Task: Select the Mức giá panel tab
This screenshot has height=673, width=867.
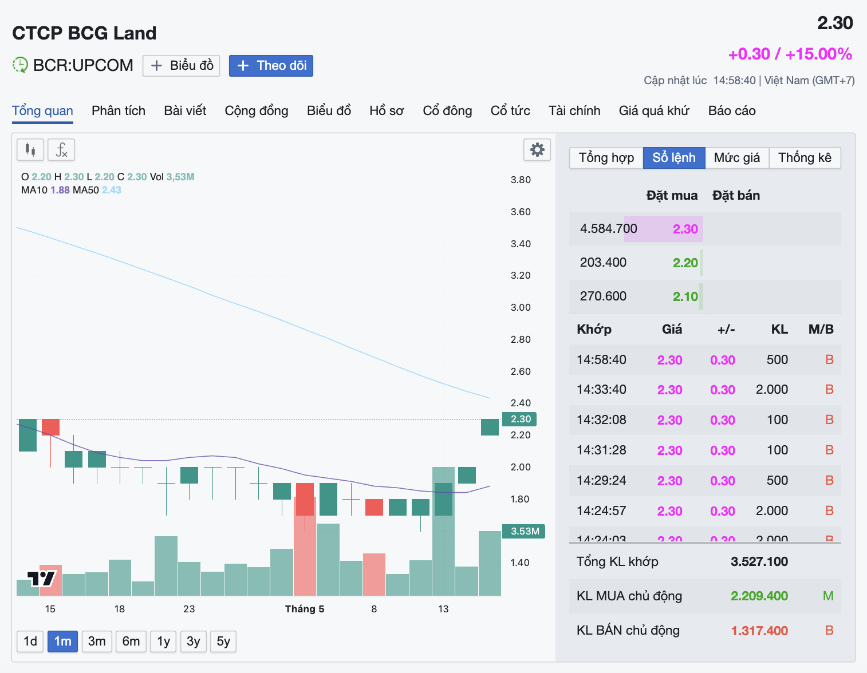Action: (737, 158)
